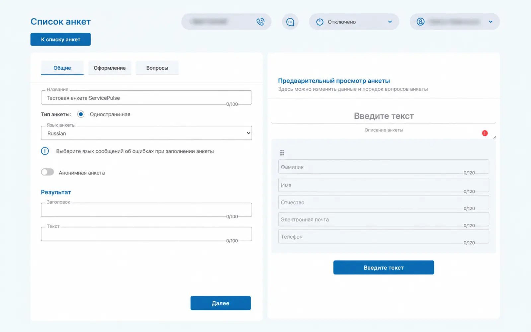Screen dimensions: 531x332
Task: Click the Тип анкеты label
Action: [x=56, y=114]
